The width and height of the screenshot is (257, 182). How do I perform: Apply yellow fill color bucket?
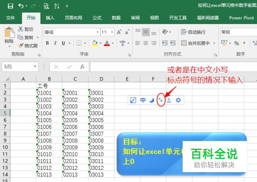(x=94, y=43)
